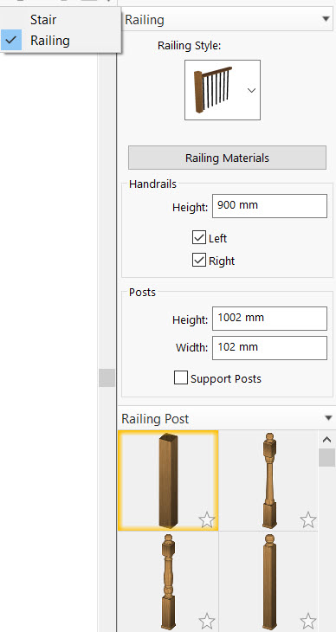
Task: Favorite the square railing post with its star
Action: [207, 520]
